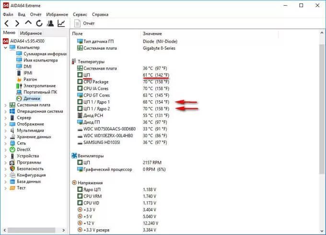This screenshot has height=235, width=326.
Task: Expand the Операционная система tree node
Action: 5,111
